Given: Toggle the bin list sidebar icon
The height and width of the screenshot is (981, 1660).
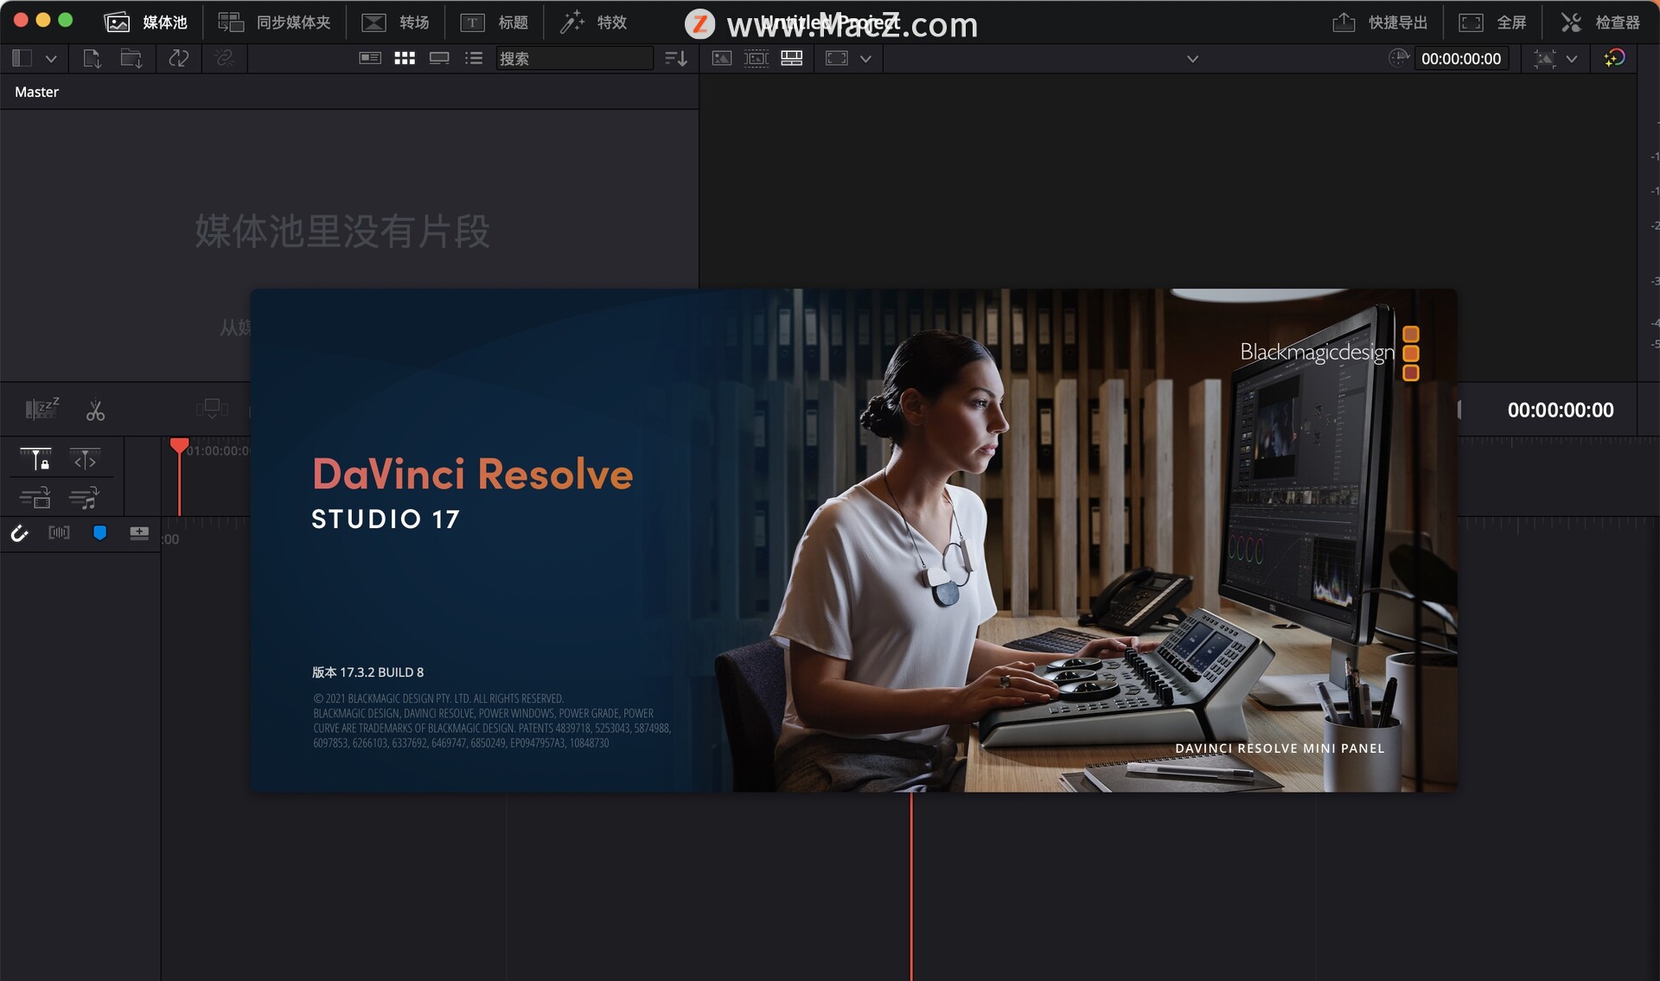Looking at the screenshot, I should click(x=22, y=59).
